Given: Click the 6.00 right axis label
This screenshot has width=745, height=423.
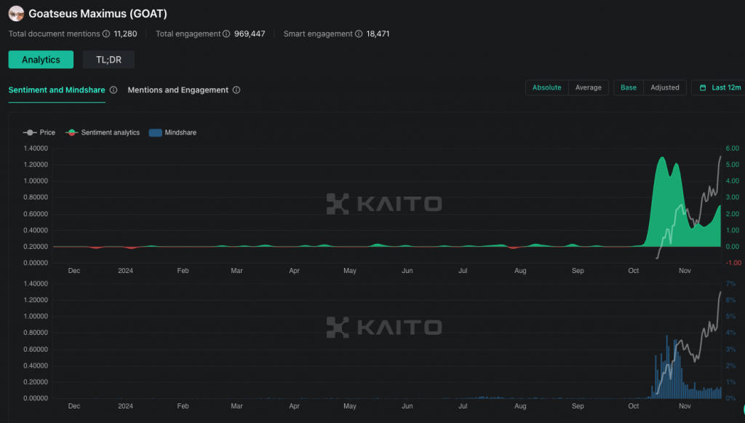Looking at the screenshot, I should point(732,149).
